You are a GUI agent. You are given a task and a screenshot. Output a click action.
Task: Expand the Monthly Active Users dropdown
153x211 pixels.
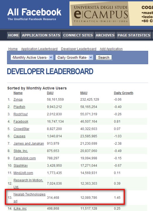coord(32,57)
